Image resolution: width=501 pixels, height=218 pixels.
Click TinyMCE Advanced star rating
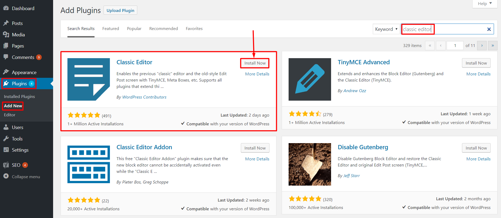point(305,114)
